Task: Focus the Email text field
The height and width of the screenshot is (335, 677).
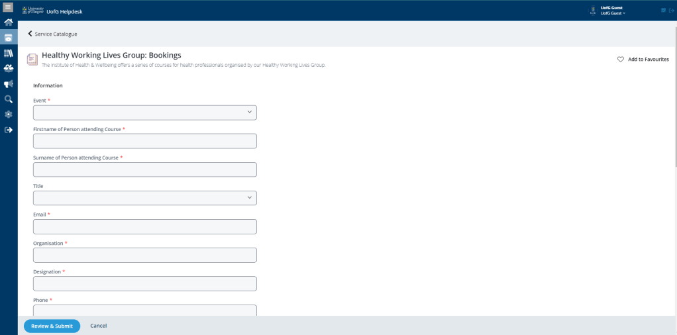Action: pyautogui.click(x=144, y=226)
